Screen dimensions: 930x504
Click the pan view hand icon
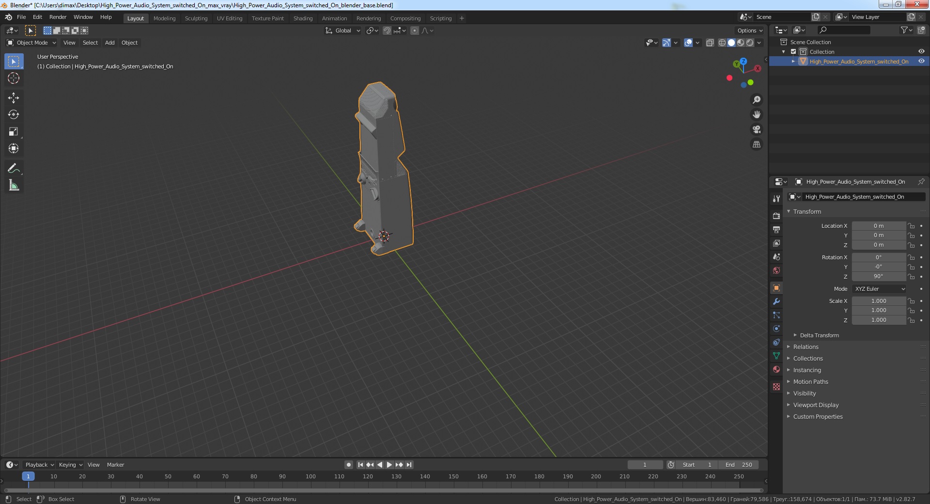coord(757,115)
